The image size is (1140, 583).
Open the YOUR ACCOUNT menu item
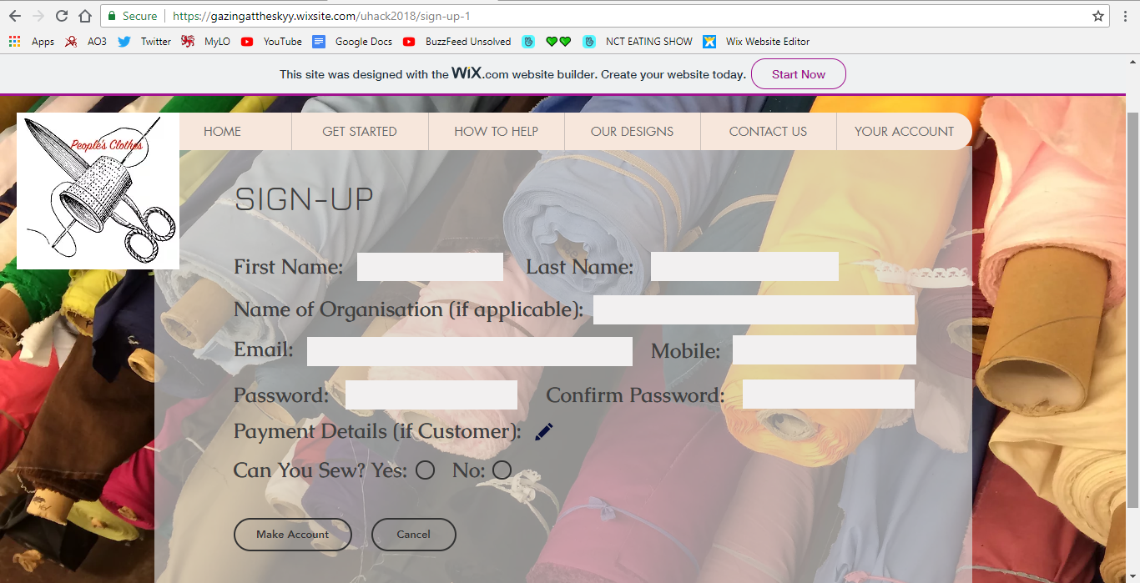[x=905, y=131]
